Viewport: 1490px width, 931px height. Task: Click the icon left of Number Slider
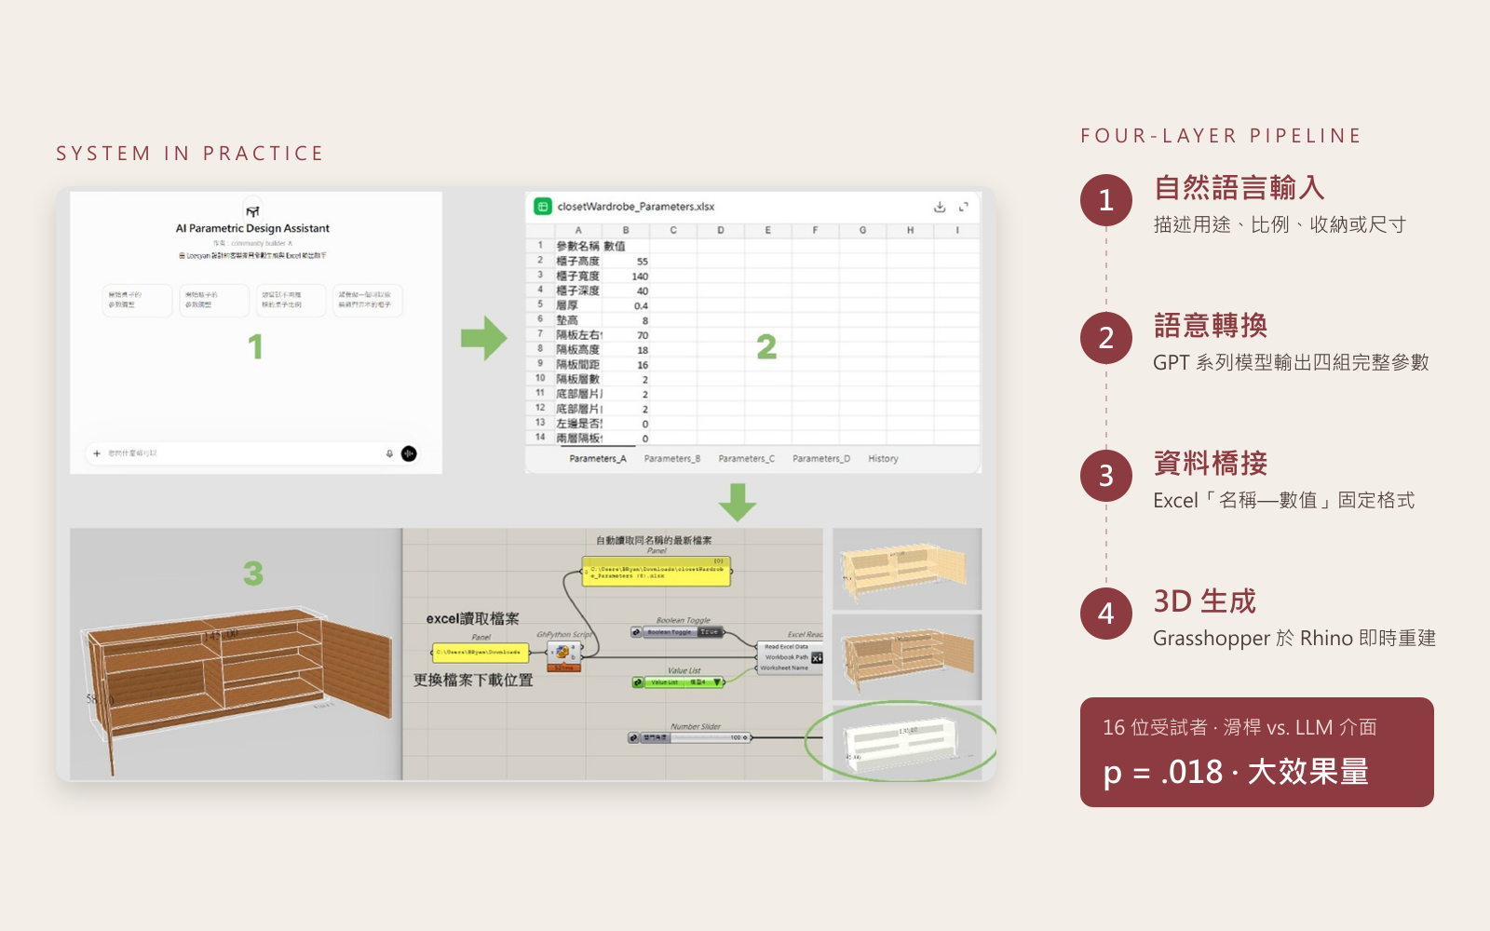coord(634,737)
